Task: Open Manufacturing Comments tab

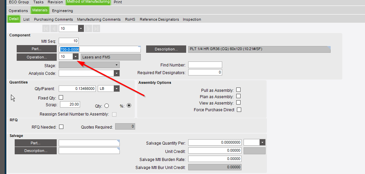Action: pos(99,20)
